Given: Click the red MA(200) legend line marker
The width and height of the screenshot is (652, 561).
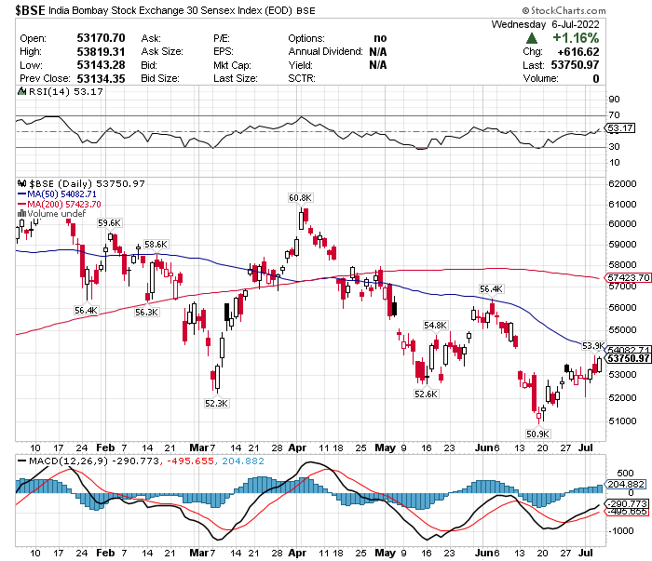Looking at the screenshot, I should click(21, 204).
